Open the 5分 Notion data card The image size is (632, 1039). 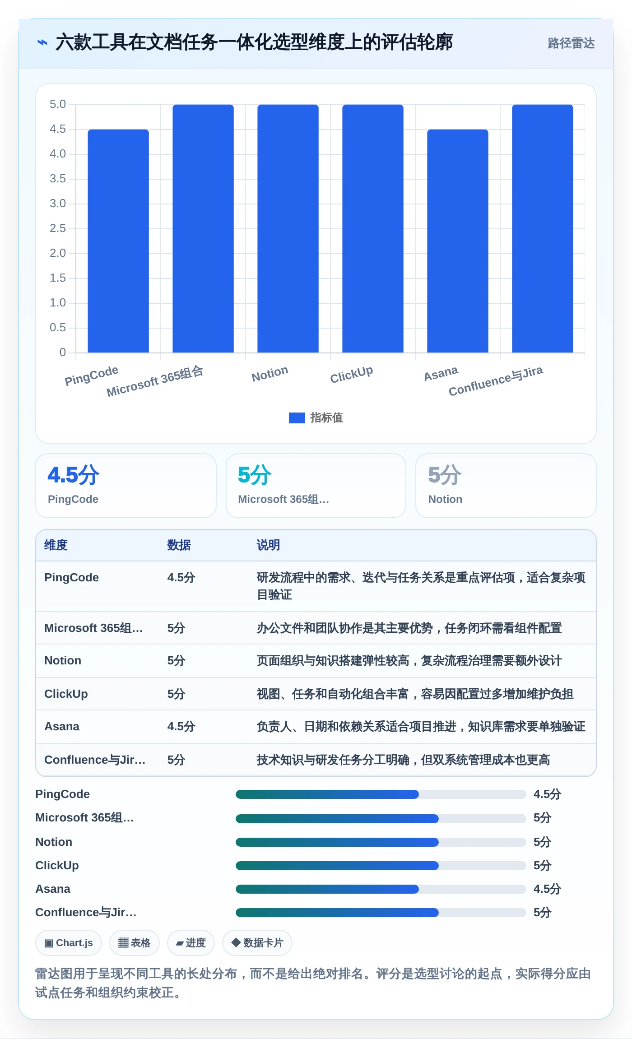506,486
